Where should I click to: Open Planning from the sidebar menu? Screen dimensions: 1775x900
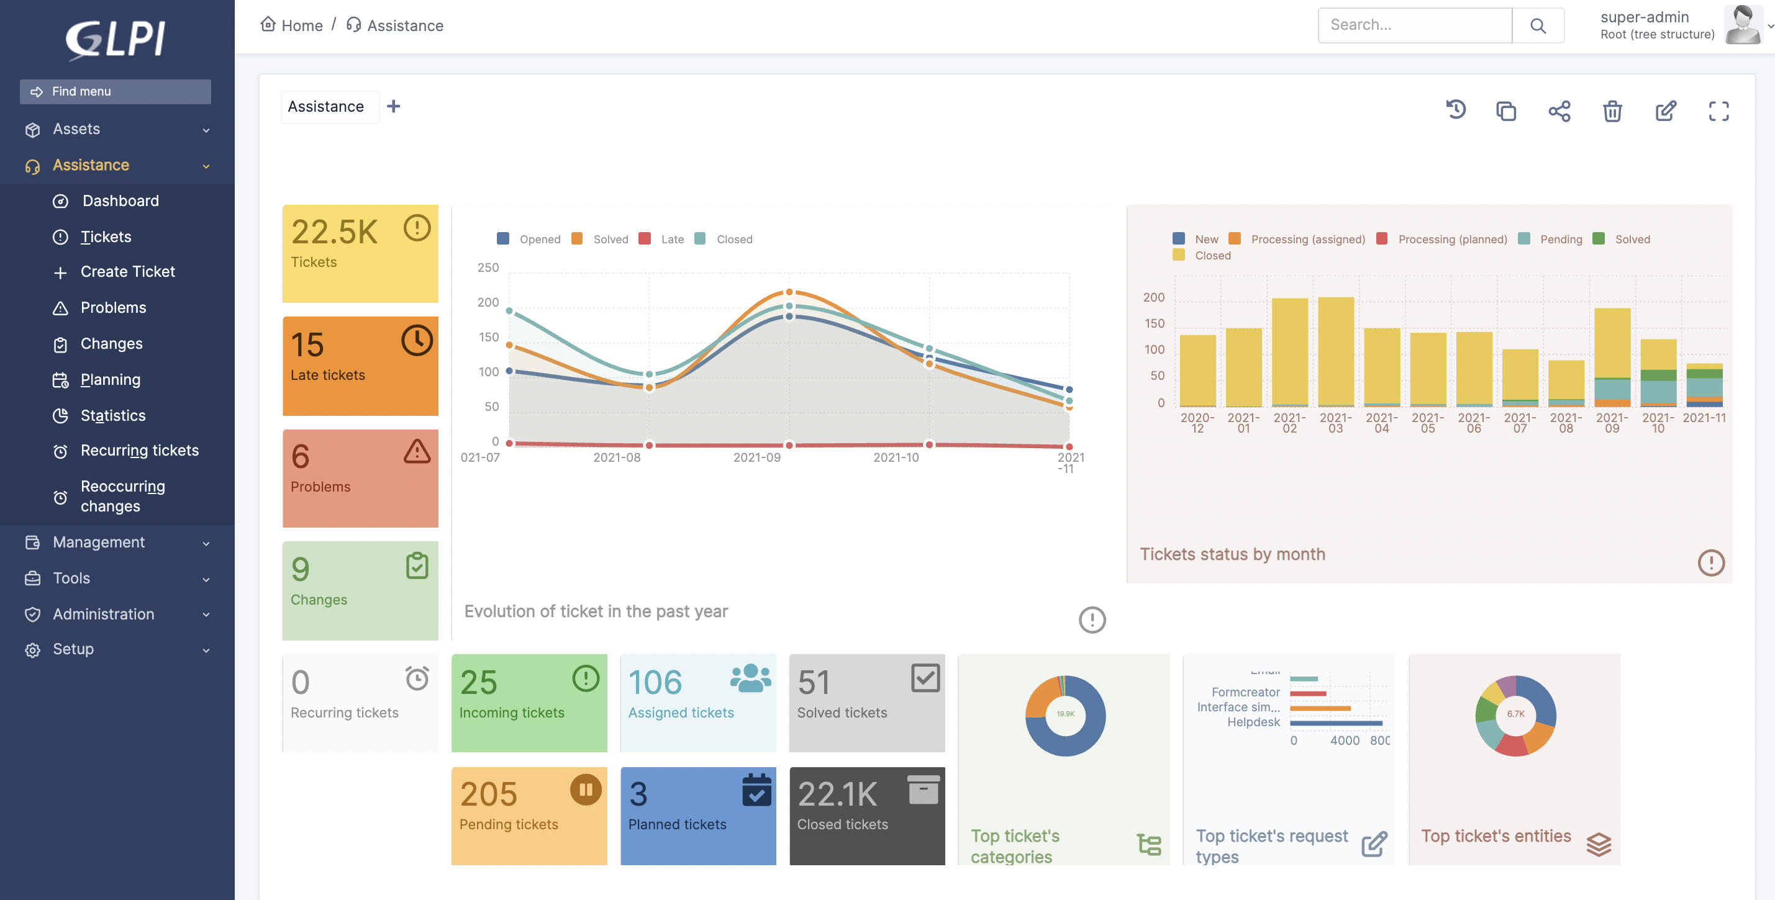111,379
